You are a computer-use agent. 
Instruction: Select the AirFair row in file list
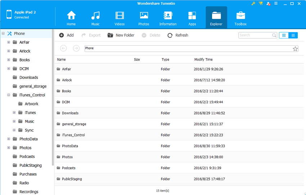(179, 69)
